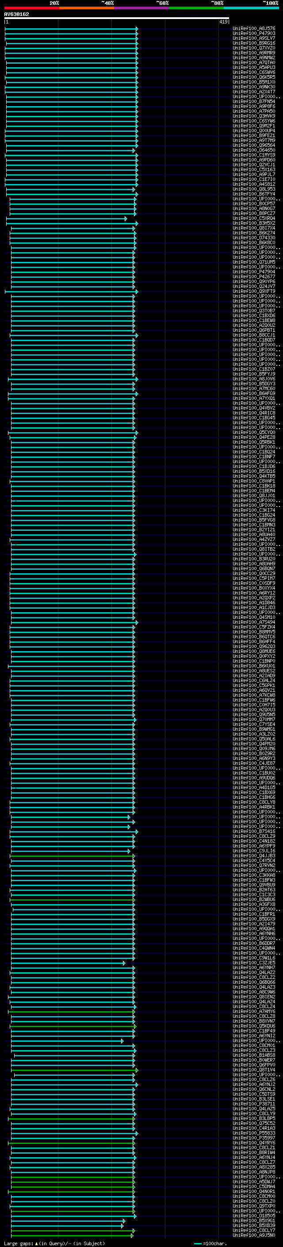Select the UniRef100_P35997 label

click(254, 1138)
